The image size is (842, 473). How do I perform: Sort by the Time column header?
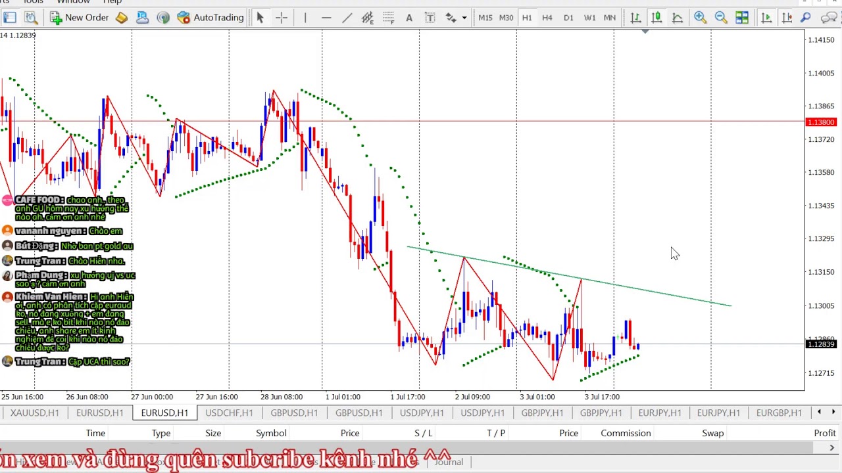coord(95,433)
